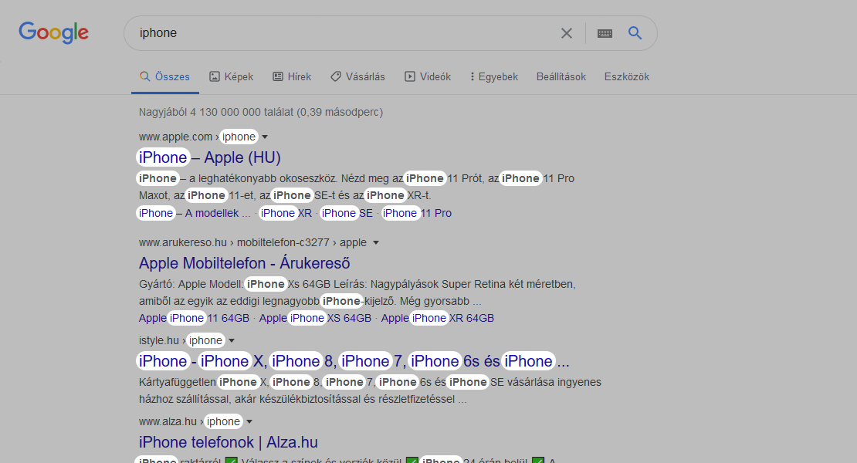Open the Hírek tab

coord(292,77)
